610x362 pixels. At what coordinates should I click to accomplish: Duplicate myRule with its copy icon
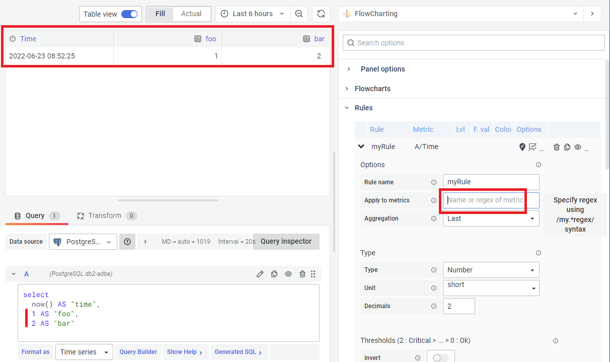[567, 147]
